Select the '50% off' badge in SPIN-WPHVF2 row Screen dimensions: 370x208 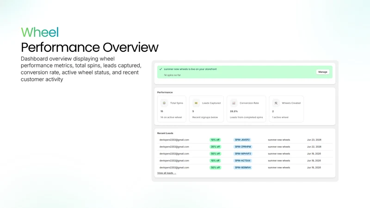coord(215,154)
